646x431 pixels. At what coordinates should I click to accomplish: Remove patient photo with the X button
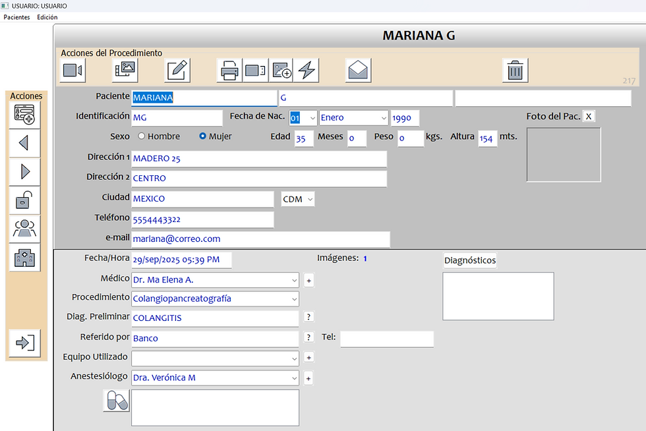pos(589,116)
